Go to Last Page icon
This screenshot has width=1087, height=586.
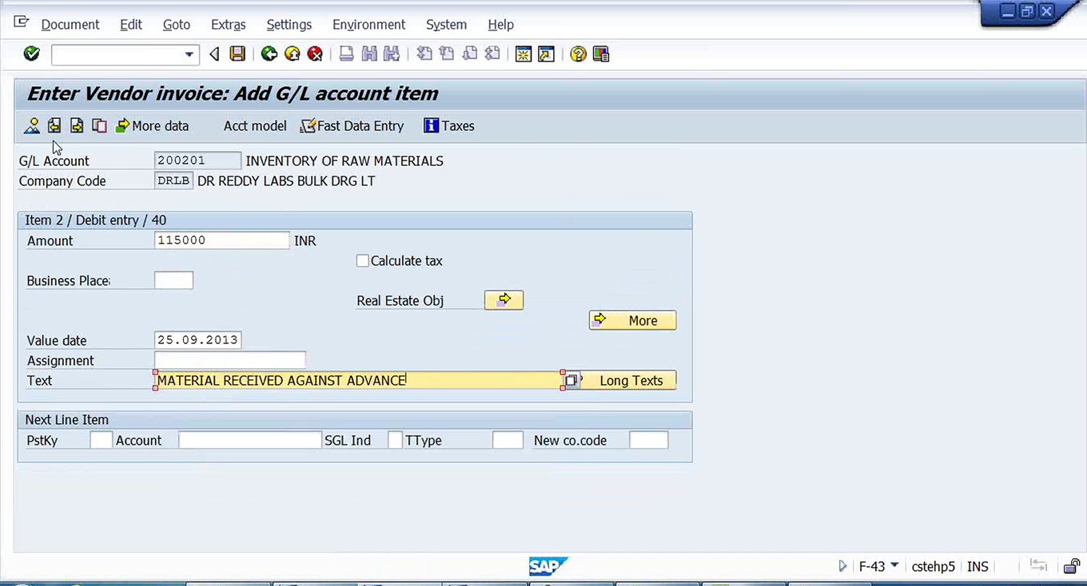[492, 53]
